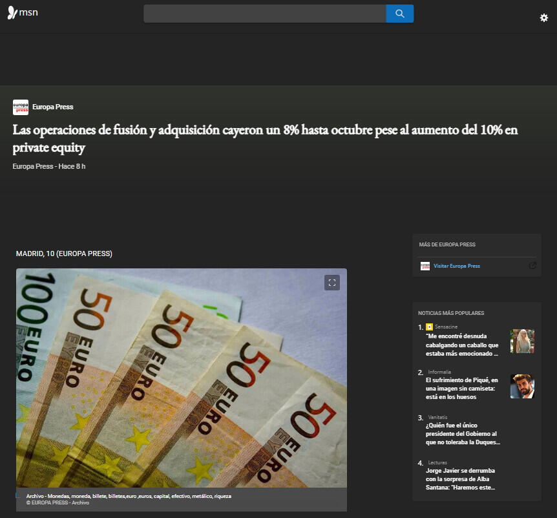Click the Piqué photo thumbnail
The height and width of the screenshot is (518, 557).
tap(522, 386)
